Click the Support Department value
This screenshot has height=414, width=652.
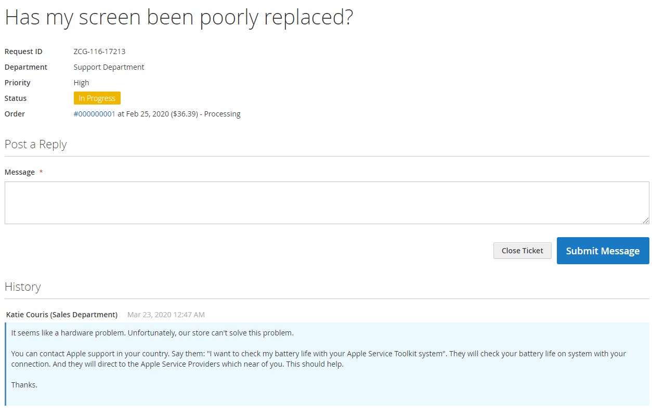(109, 67)
